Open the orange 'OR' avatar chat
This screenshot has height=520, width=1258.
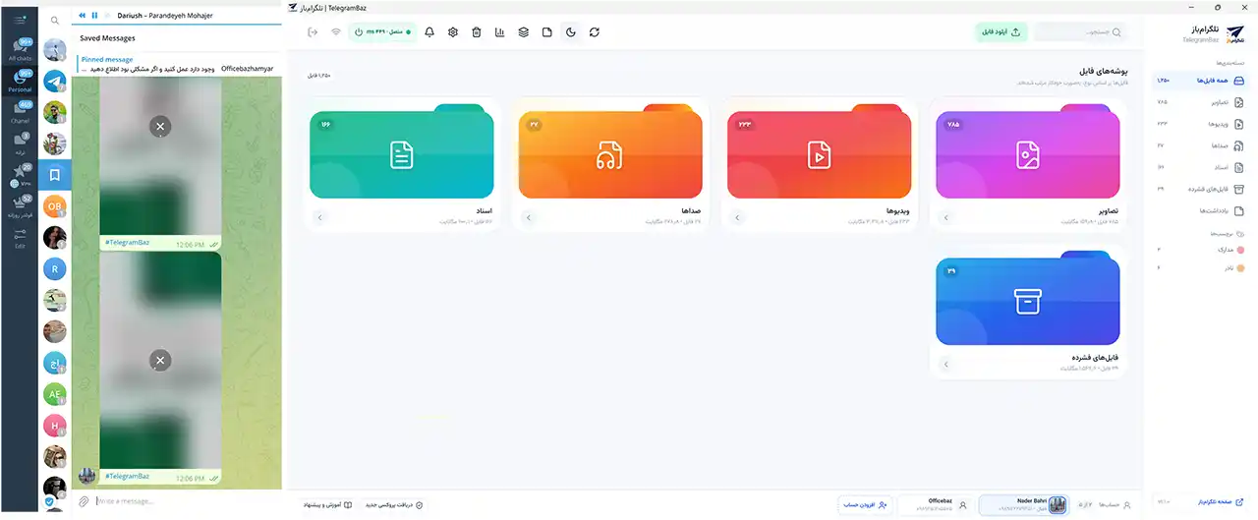[x=55, y=206]
